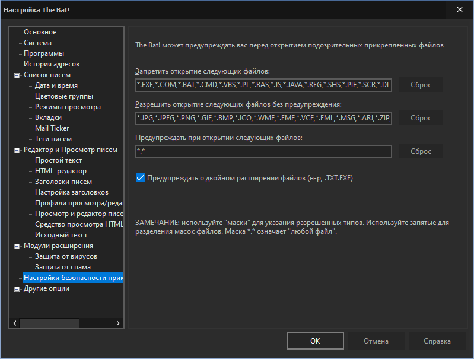Open Теги писем settings
The width and height of the screenshot is (474, 359).
click(53, 139)
